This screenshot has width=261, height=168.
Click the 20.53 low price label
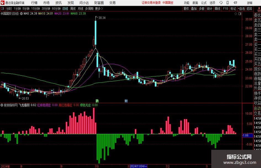(x=25, y=98)
